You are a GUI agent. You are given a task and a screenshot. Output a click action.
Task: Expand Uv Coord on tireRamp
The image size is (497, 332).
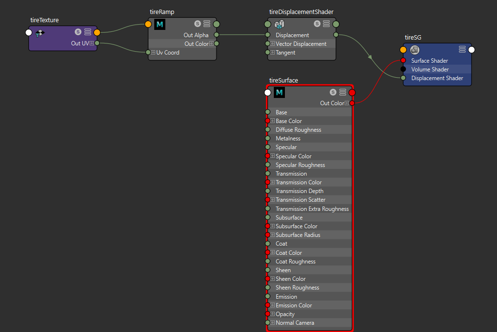coord(153,53)
